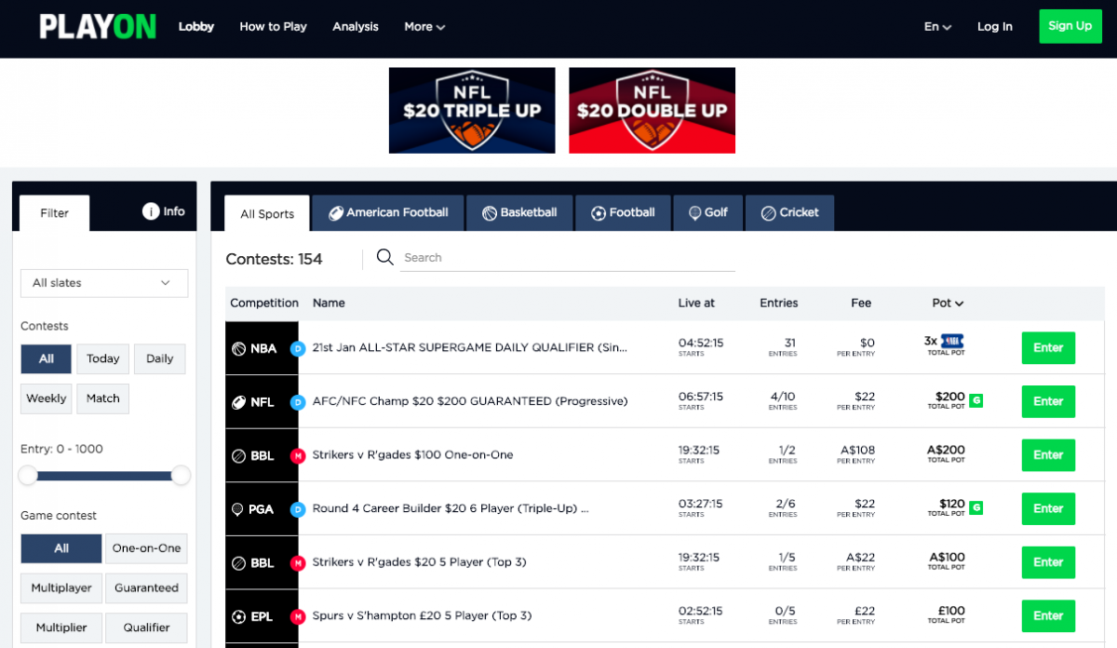Open the NFL $20 Triple Up banner

pos(472,110)
